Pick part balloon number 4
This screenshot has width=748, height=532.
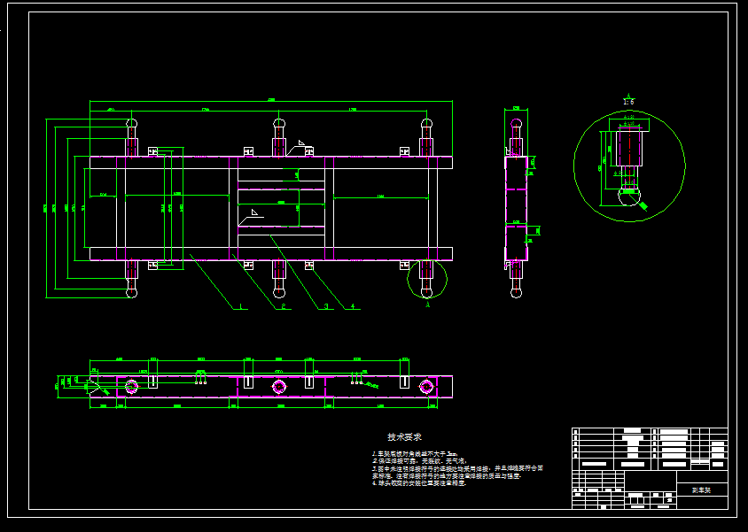tap(353, 306)
